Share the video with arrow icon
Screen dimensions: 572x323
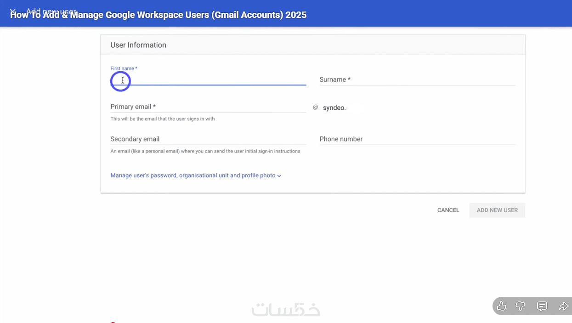pos(564,306)
